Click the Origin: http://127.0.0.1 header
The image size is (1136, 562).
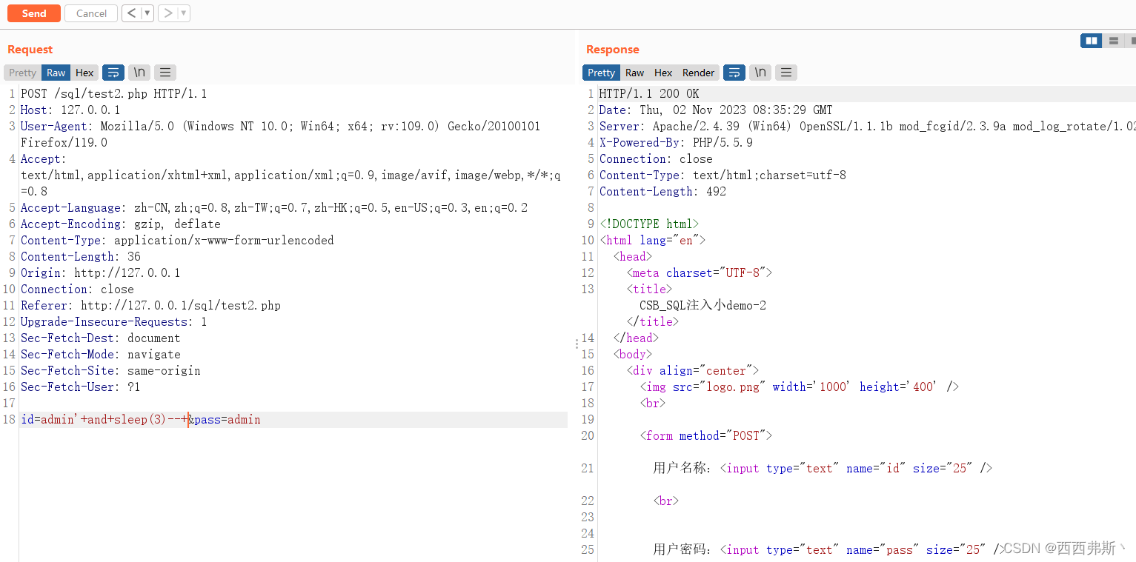[101, 273]
